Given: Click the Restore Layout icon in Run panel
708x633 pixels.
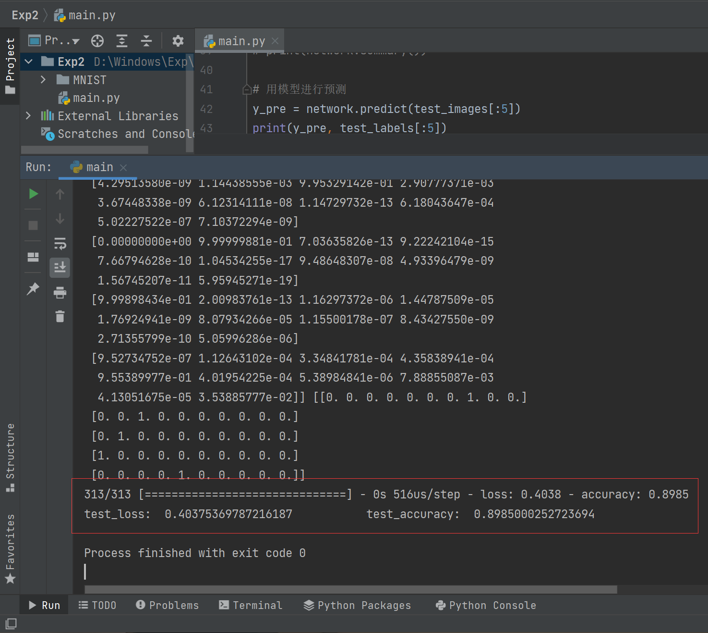Looking at the screenshot, I should click(33, 257).
